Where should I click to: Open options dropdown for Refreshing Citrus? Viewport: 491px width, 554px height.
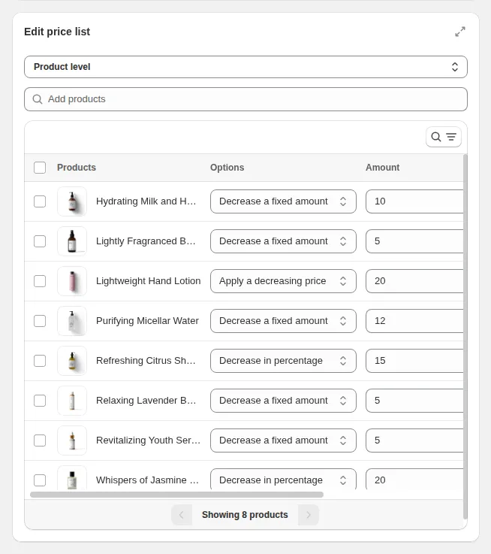(283, 361)
